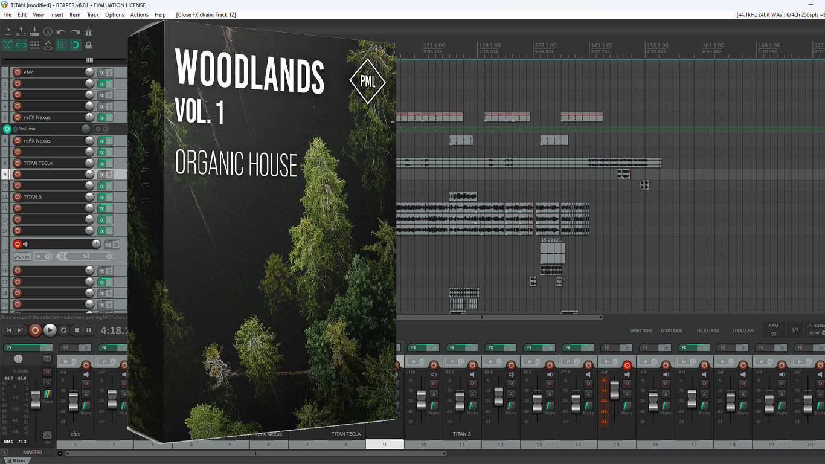Viewport: 825px width, 464px height.
Task: Solo the MASTER track in mixer
Action: click(x=47, y=383)
